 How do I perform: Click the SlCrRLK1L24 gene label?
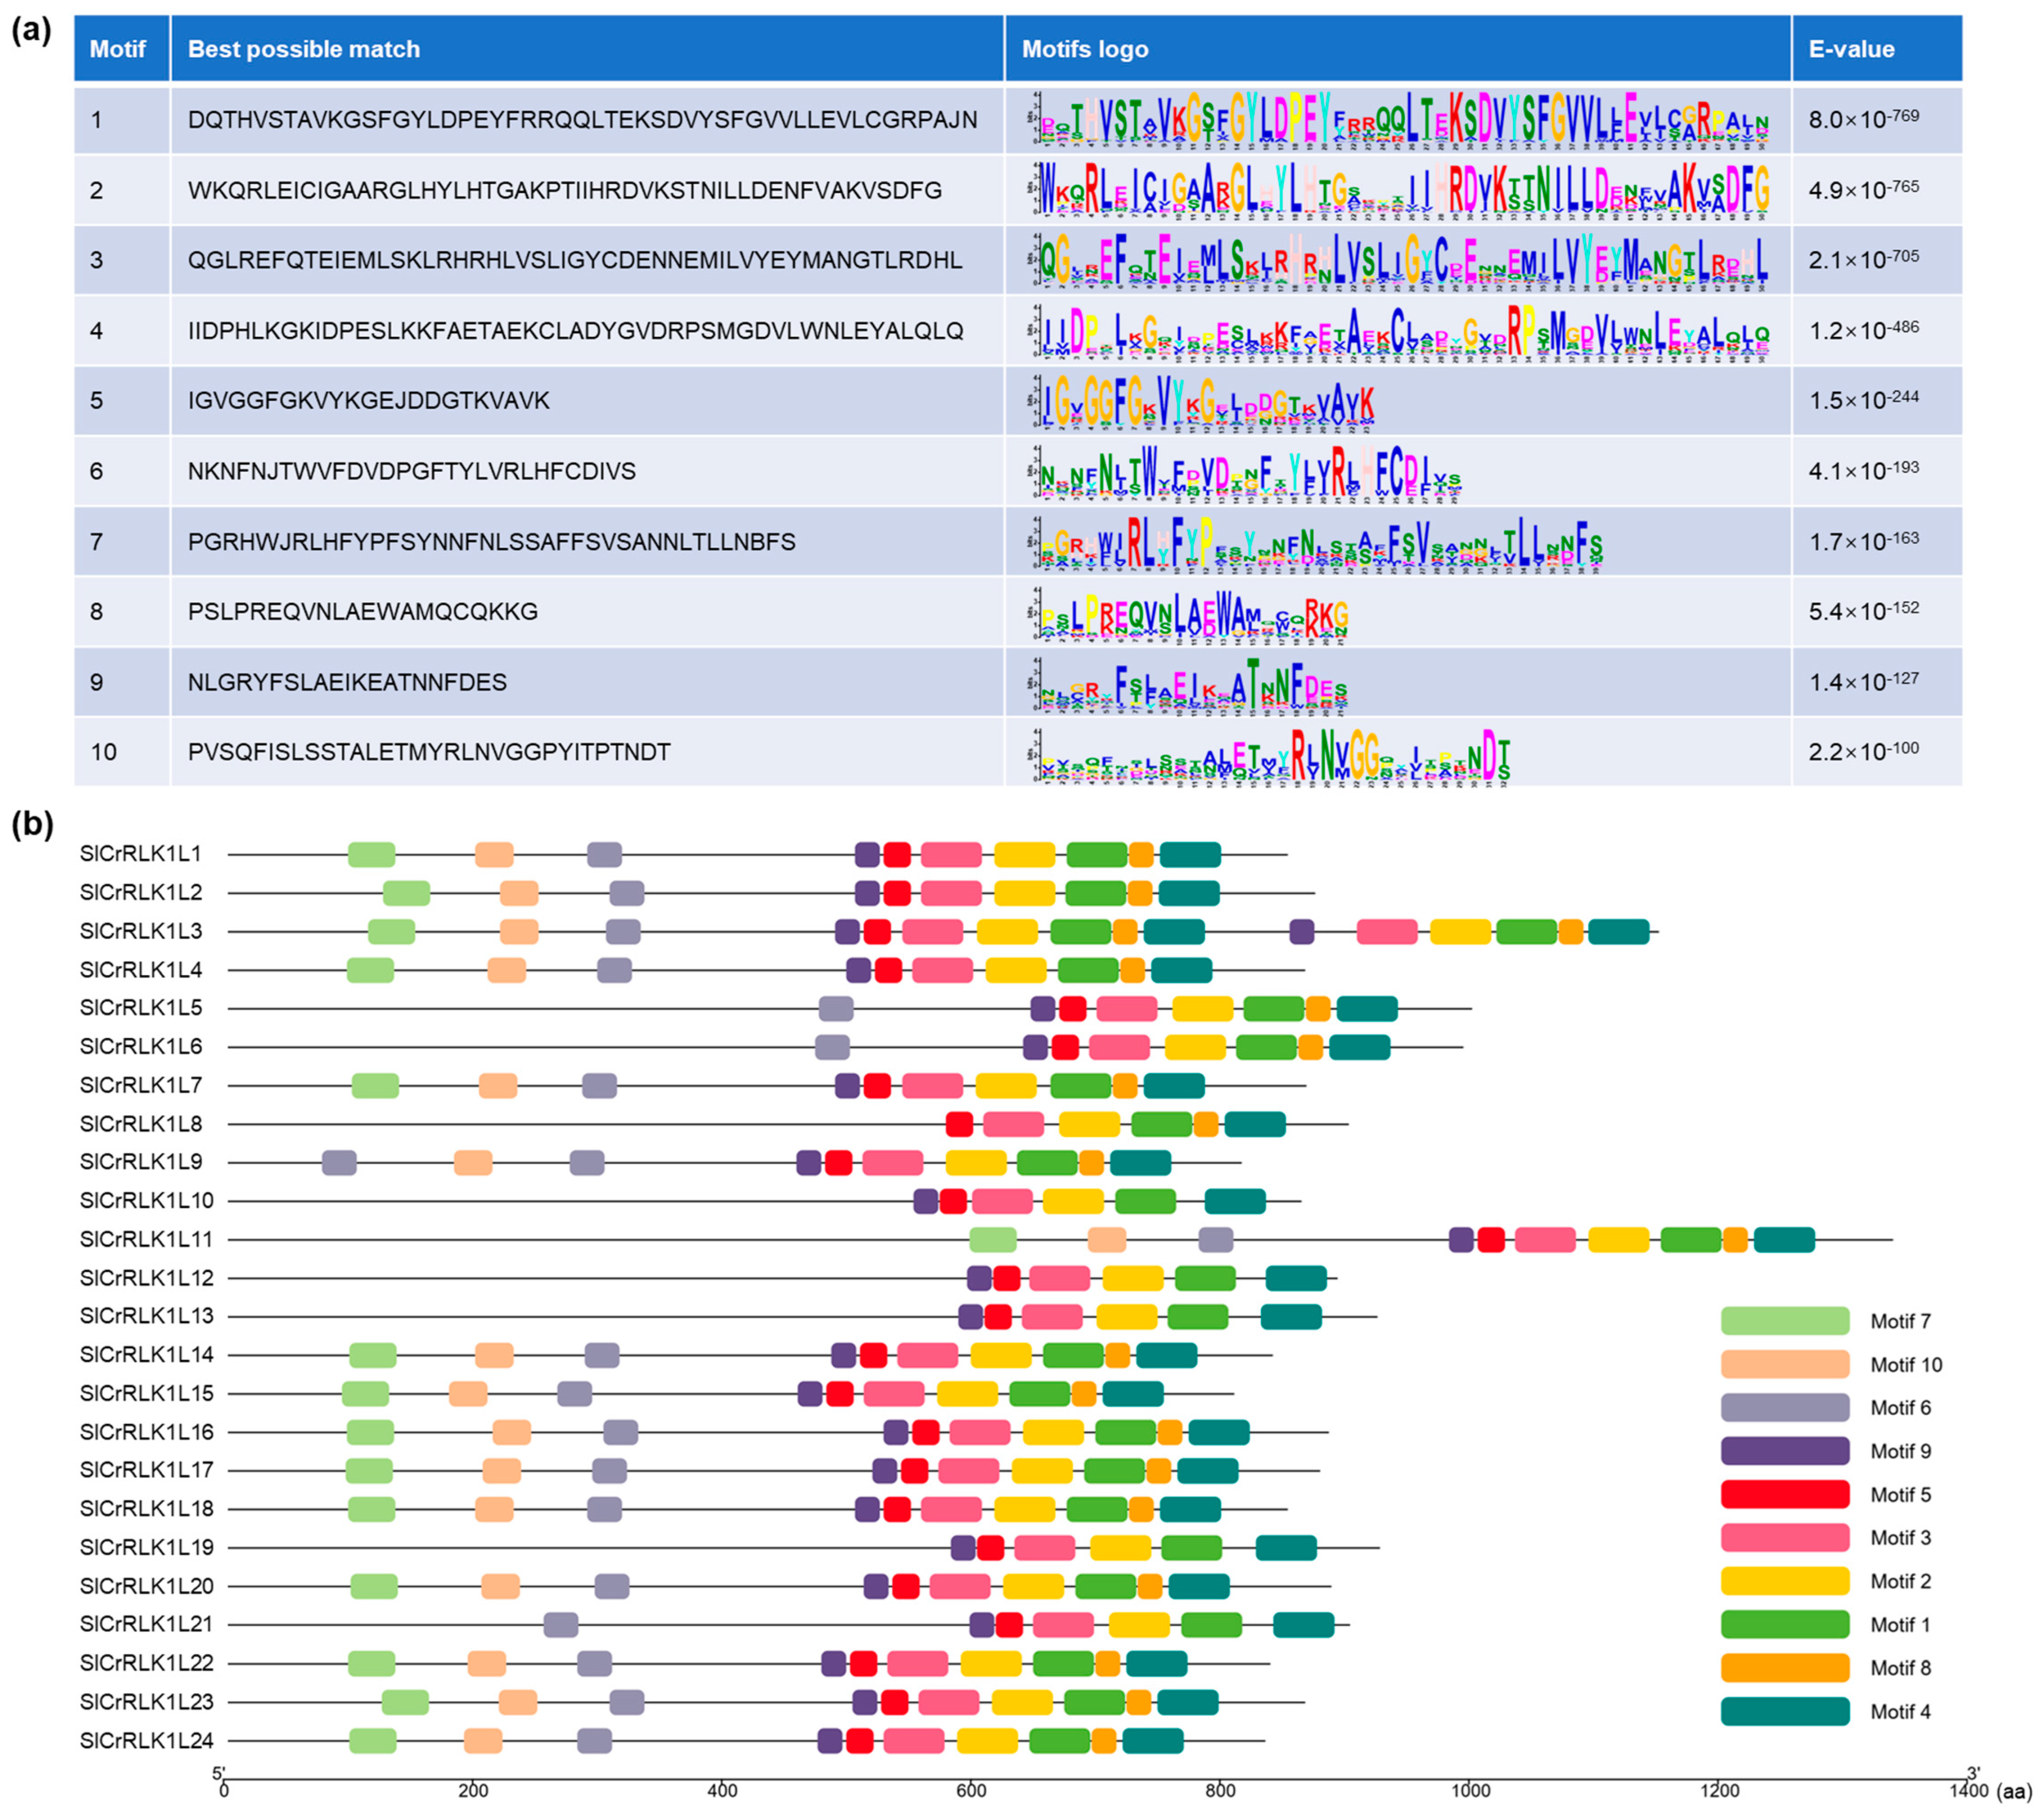coord(146,1740)
